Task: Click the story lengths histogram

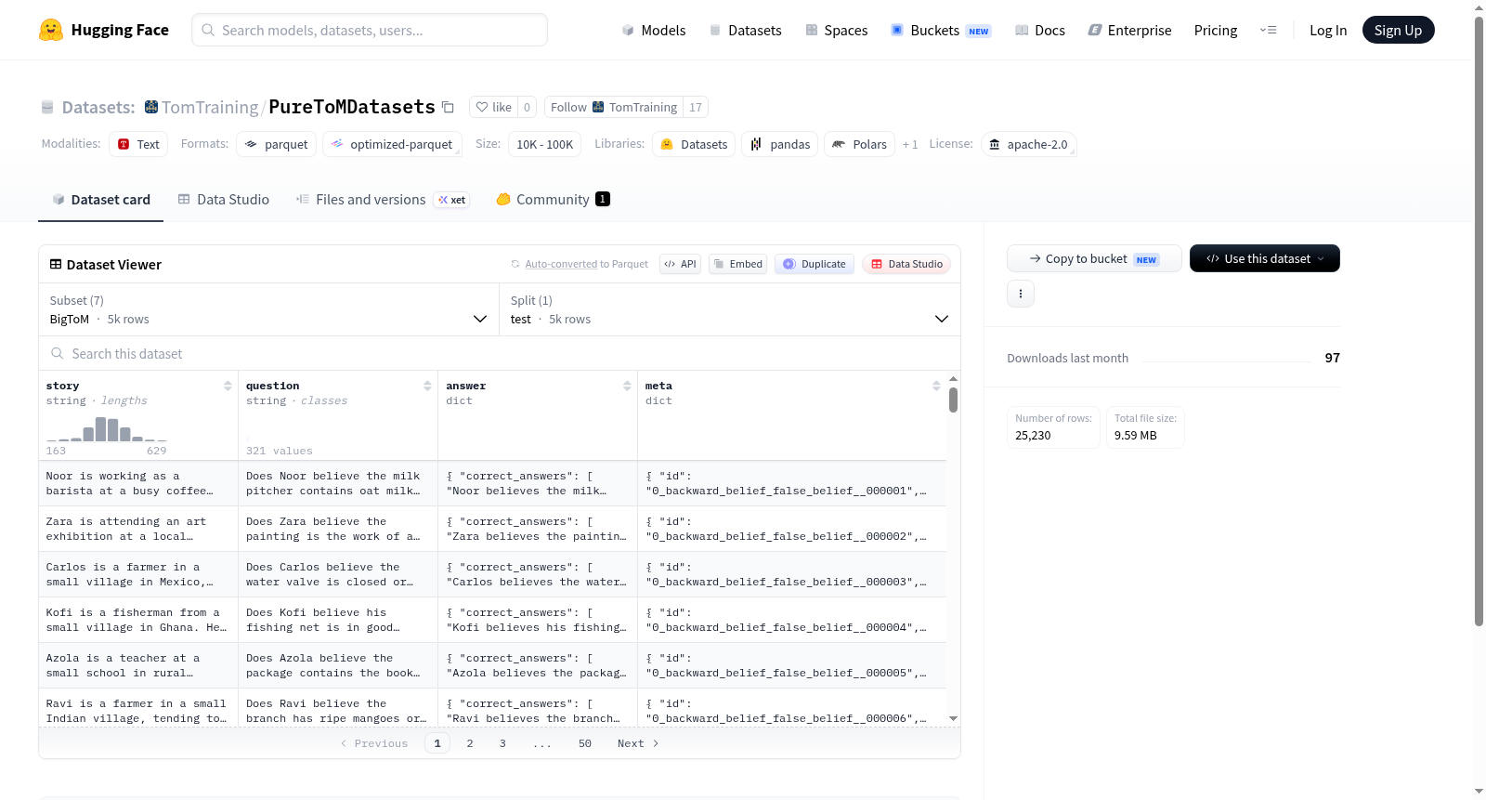Action: (107, 428)
